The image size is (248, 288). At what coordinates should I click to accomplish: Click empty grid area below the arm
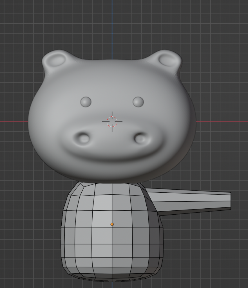(x=203, y=247)
